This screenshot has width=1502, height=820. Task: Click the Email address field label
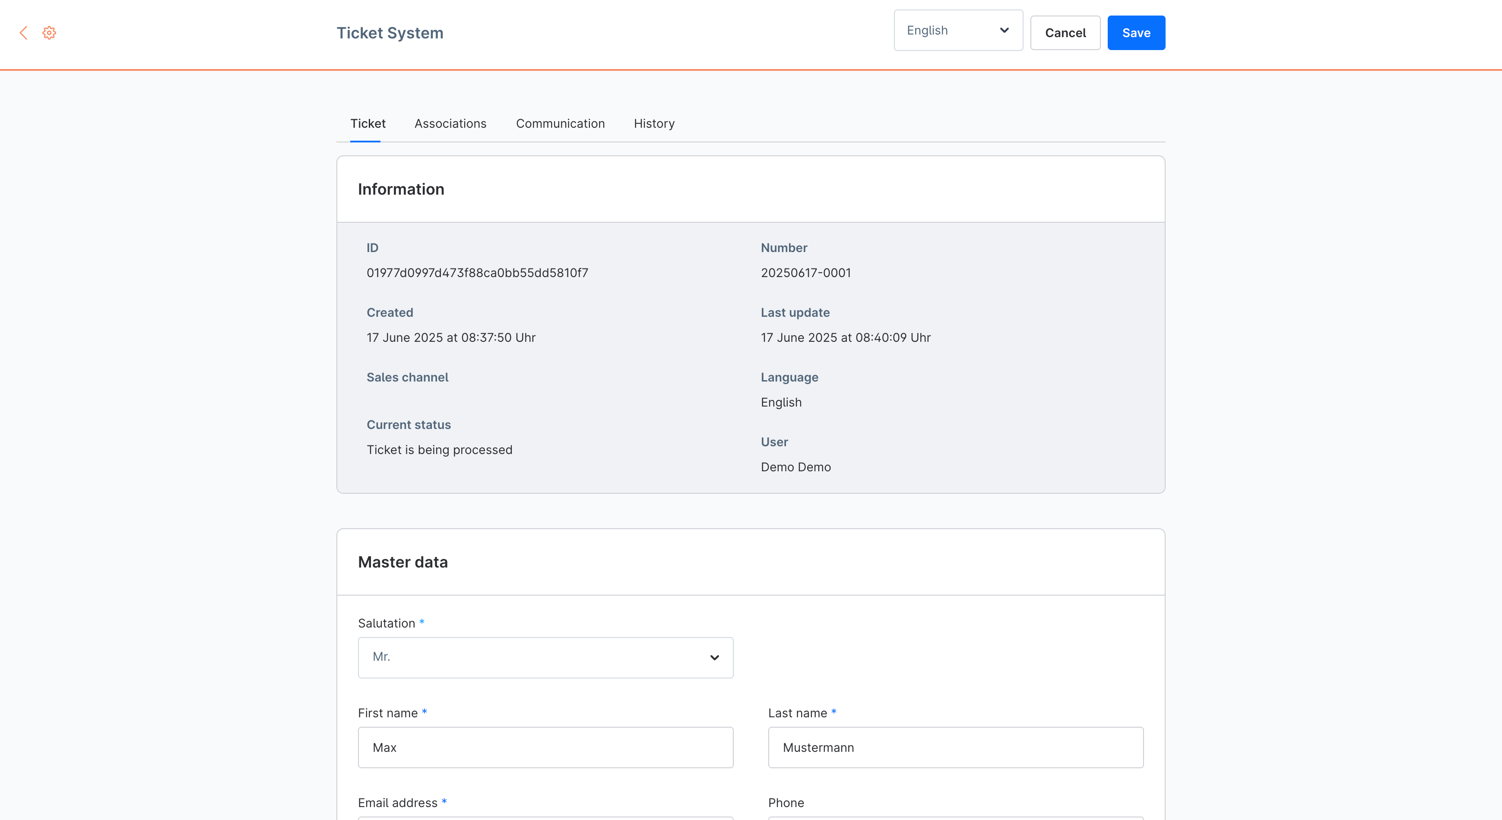397,802
